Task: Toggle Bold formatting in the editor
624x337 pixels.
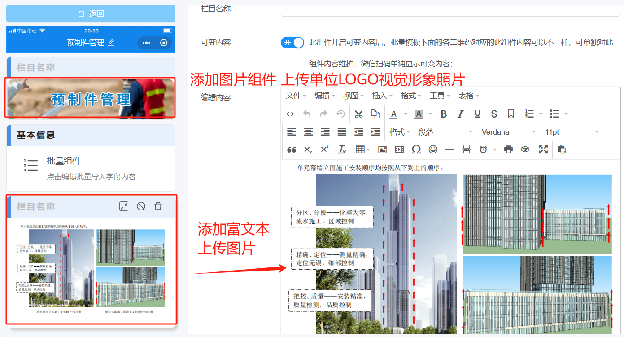Action: click(443, 114)
